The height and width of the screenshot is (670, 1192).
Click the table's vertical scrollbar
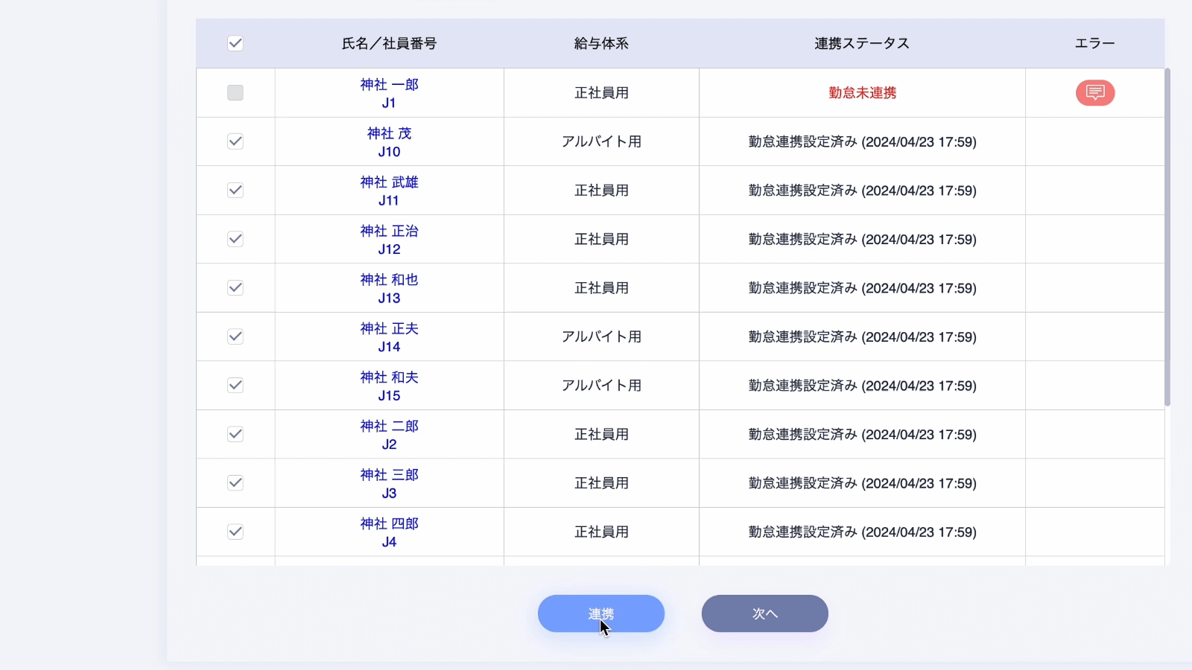(1167, 238)
